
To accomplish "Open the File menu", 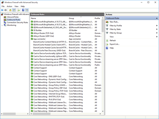I will coord(3,6).
